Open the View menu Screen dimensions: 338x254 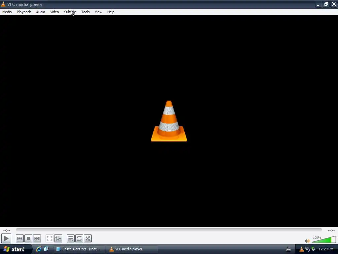[x=98, y=12]
